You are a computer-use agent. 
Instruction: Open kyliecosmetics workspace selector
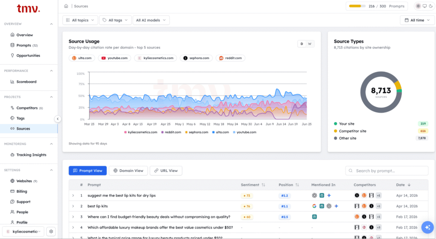coord(23,231)
